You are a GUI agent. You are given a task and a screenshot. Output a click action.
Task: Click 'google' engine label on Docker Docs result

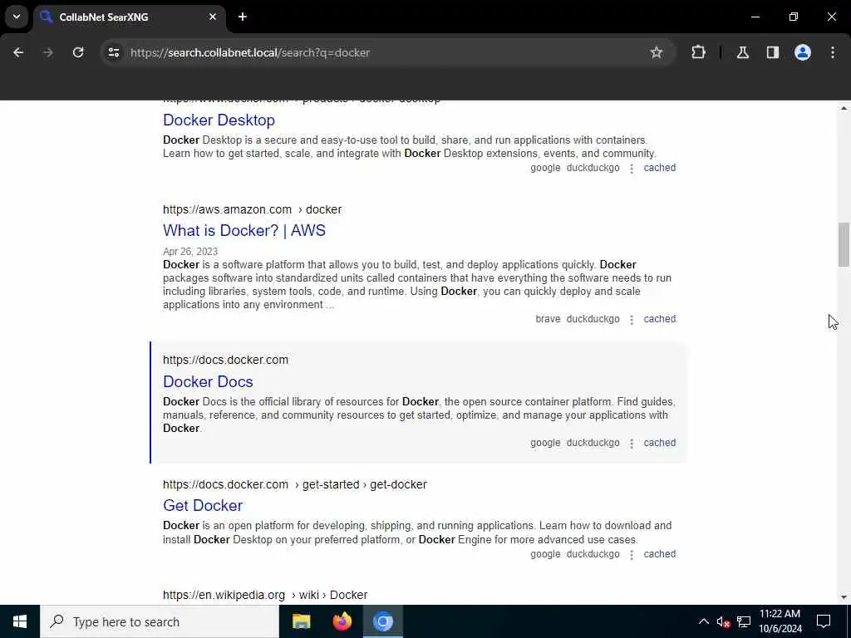coord(545,443)
